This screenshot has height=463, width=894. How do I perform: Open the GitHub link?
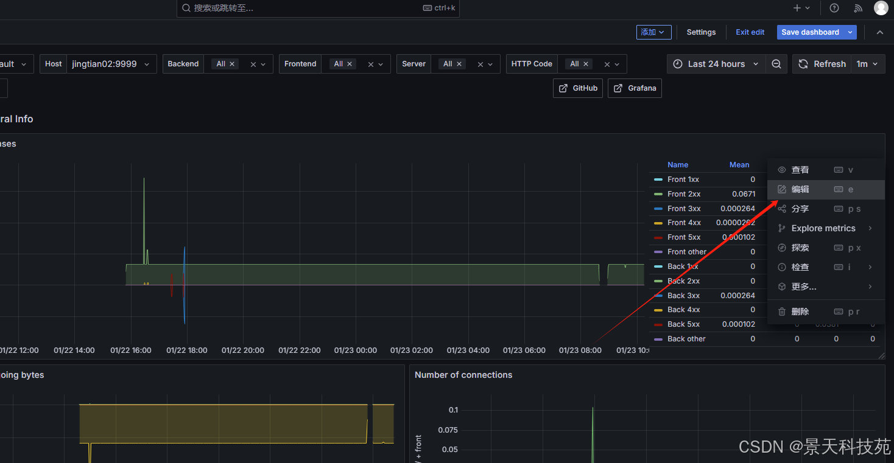[x=578, y=88]
